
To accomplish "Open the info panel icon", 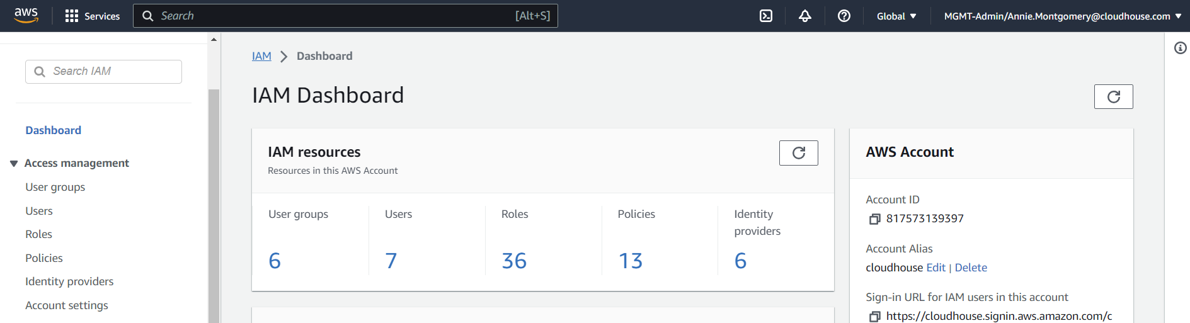I will tap(1180, 48).
